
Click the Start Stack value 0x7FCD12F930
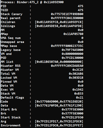[72, 117]
